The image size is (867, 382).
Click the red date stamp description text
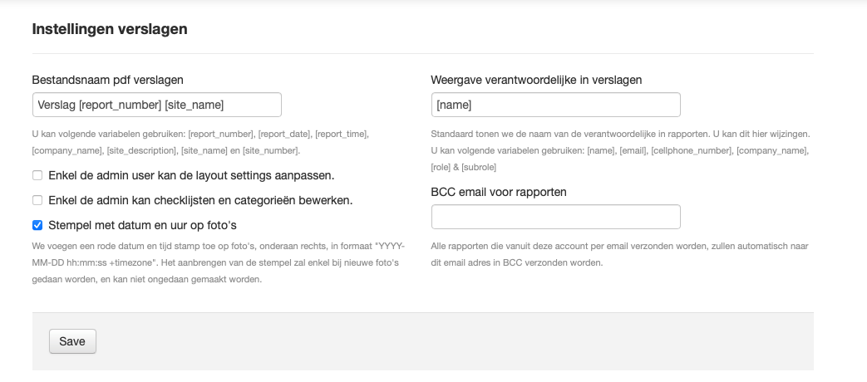pos(218,262)
